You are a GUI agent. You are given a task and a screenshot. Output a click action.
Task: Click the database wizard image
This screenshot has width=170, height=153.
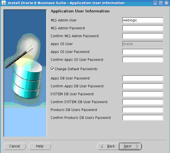tap(25, 73)
